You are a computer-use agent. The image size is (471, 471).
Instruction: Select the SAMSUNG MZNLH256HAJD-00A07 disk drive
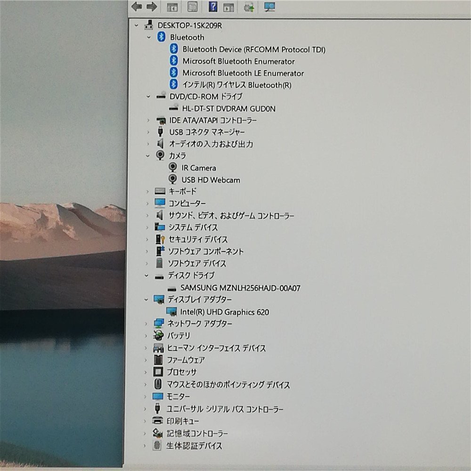click(x=241, y=288)
